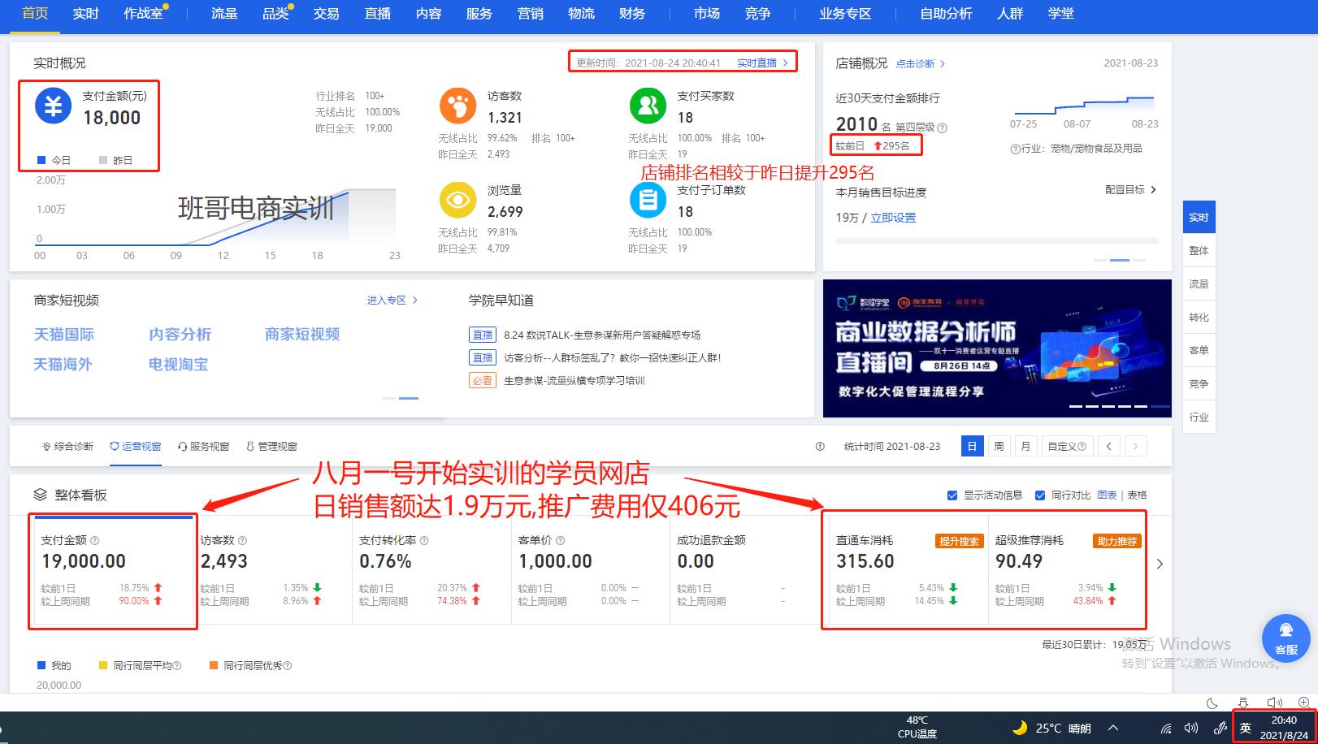Uncheck 显示活动信息

point(952,495)
